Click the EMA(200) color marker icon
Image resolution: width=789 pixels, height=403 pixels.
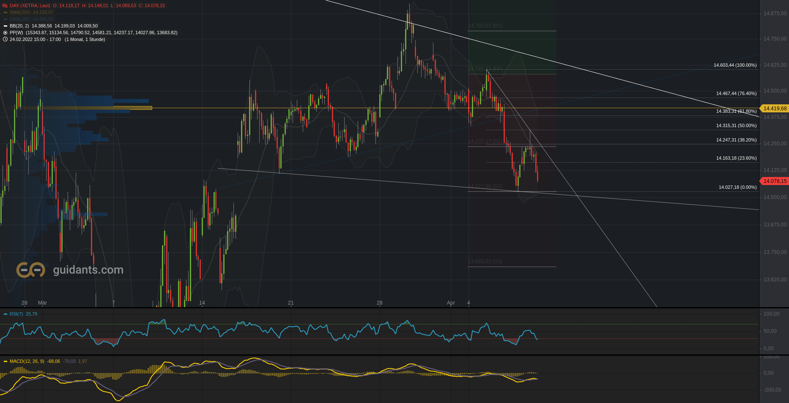5,19
